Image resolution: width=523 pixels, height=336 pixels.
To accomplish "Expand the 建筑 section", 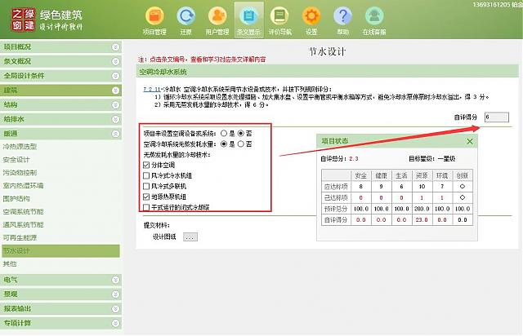I will pyautogui.click(x=115, y=91).
